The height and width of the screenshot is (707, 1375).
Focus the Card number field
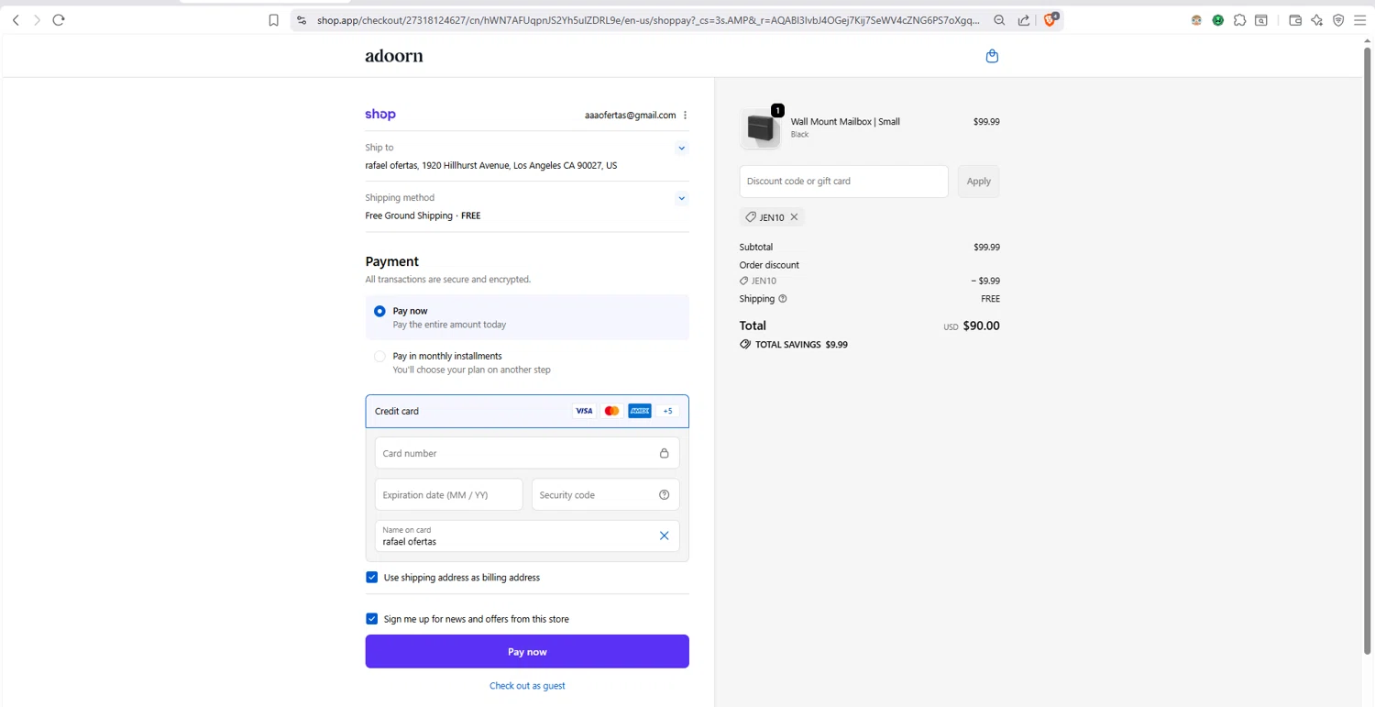coord(527,453)
